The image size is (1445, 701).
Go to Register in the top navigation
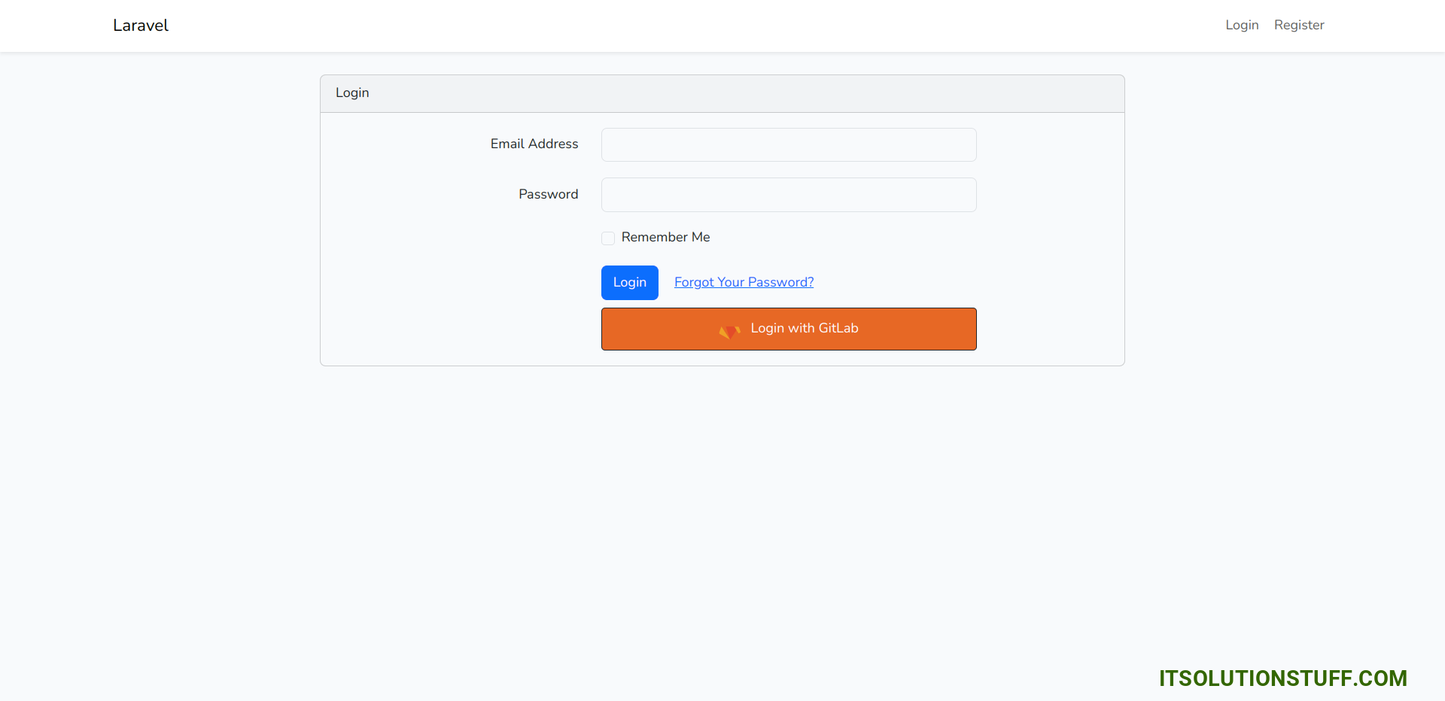point(1298,26)
